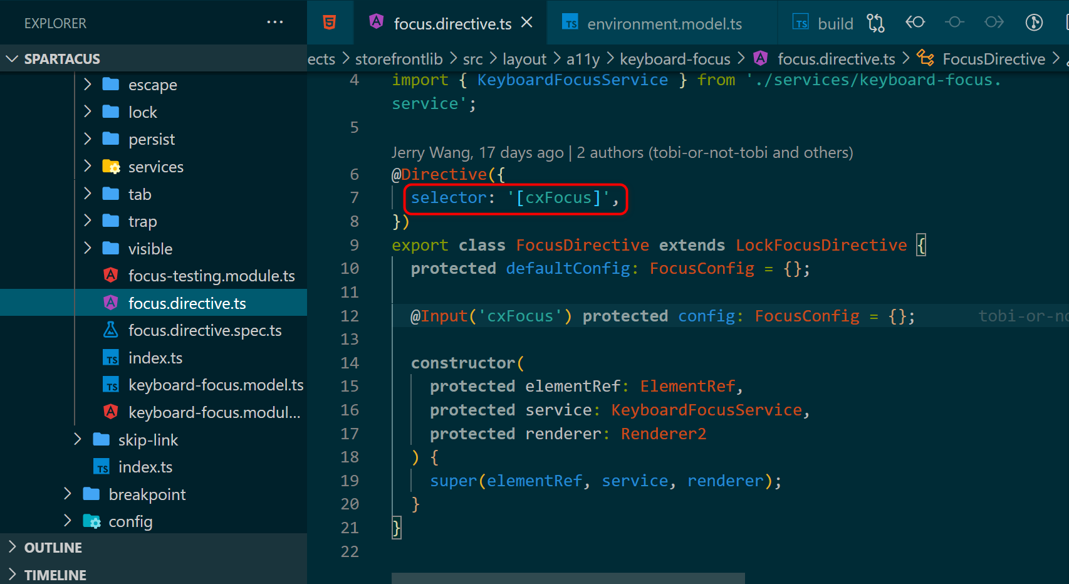
Task: Go to next change arrow icon
Action: pyautogui.click(x=994, y=23)
